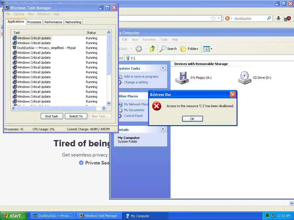Open the Performance tab in Task Manager
294x220 pixels.
tap(53, 22)
